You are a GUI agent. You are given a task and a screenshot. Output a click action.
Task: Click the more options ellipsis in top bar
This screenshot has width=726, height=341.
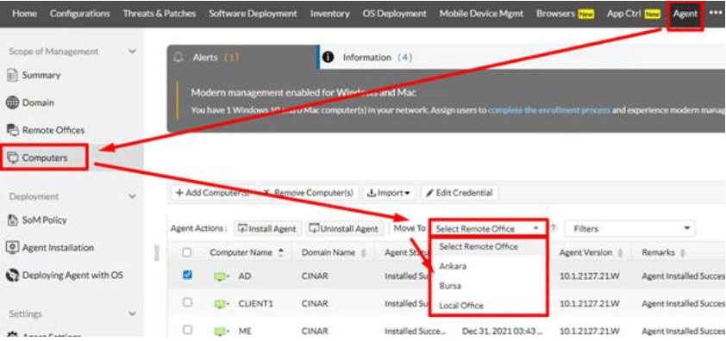tap(716, 14)
